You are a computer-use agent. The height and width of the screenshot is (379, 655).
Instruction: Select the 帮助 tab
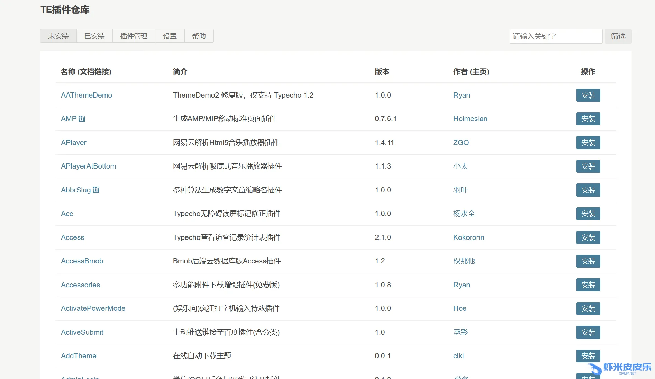[x=199, y=36]
